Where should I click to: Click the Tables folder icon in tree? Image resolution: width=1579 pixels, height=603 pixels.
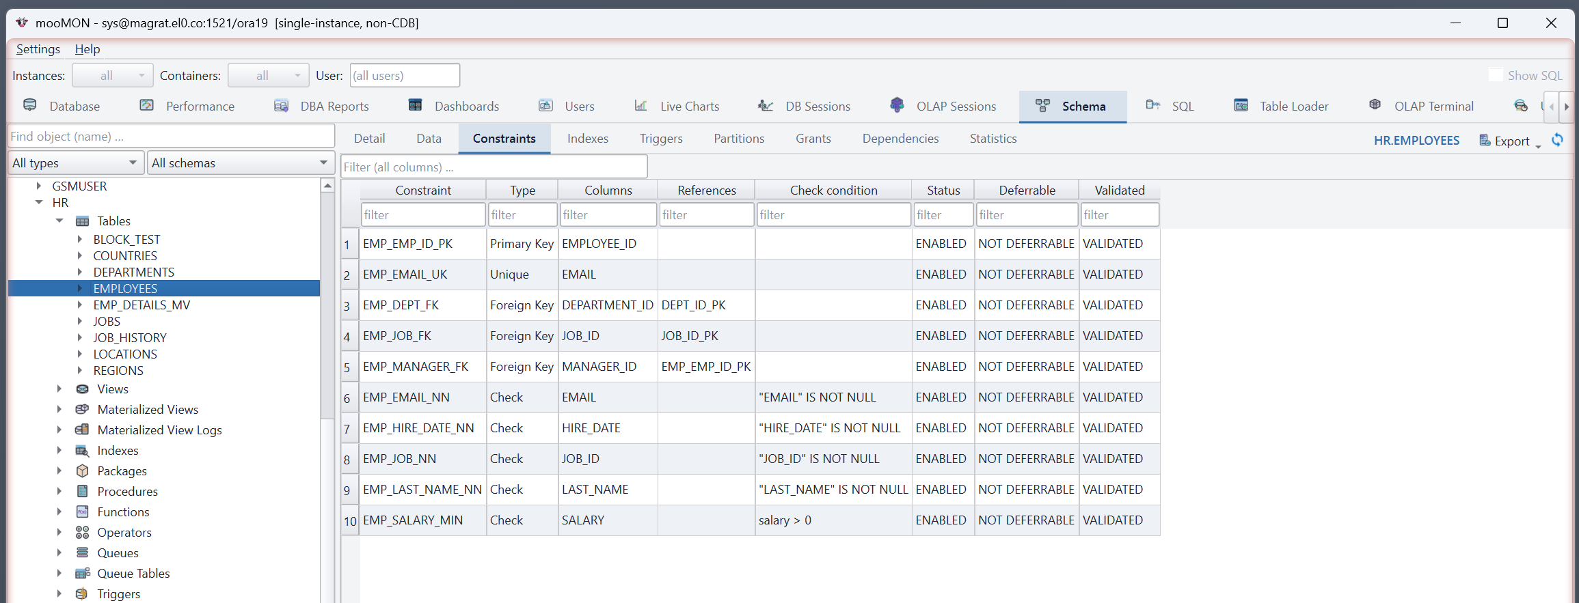[x=83, y=221]
